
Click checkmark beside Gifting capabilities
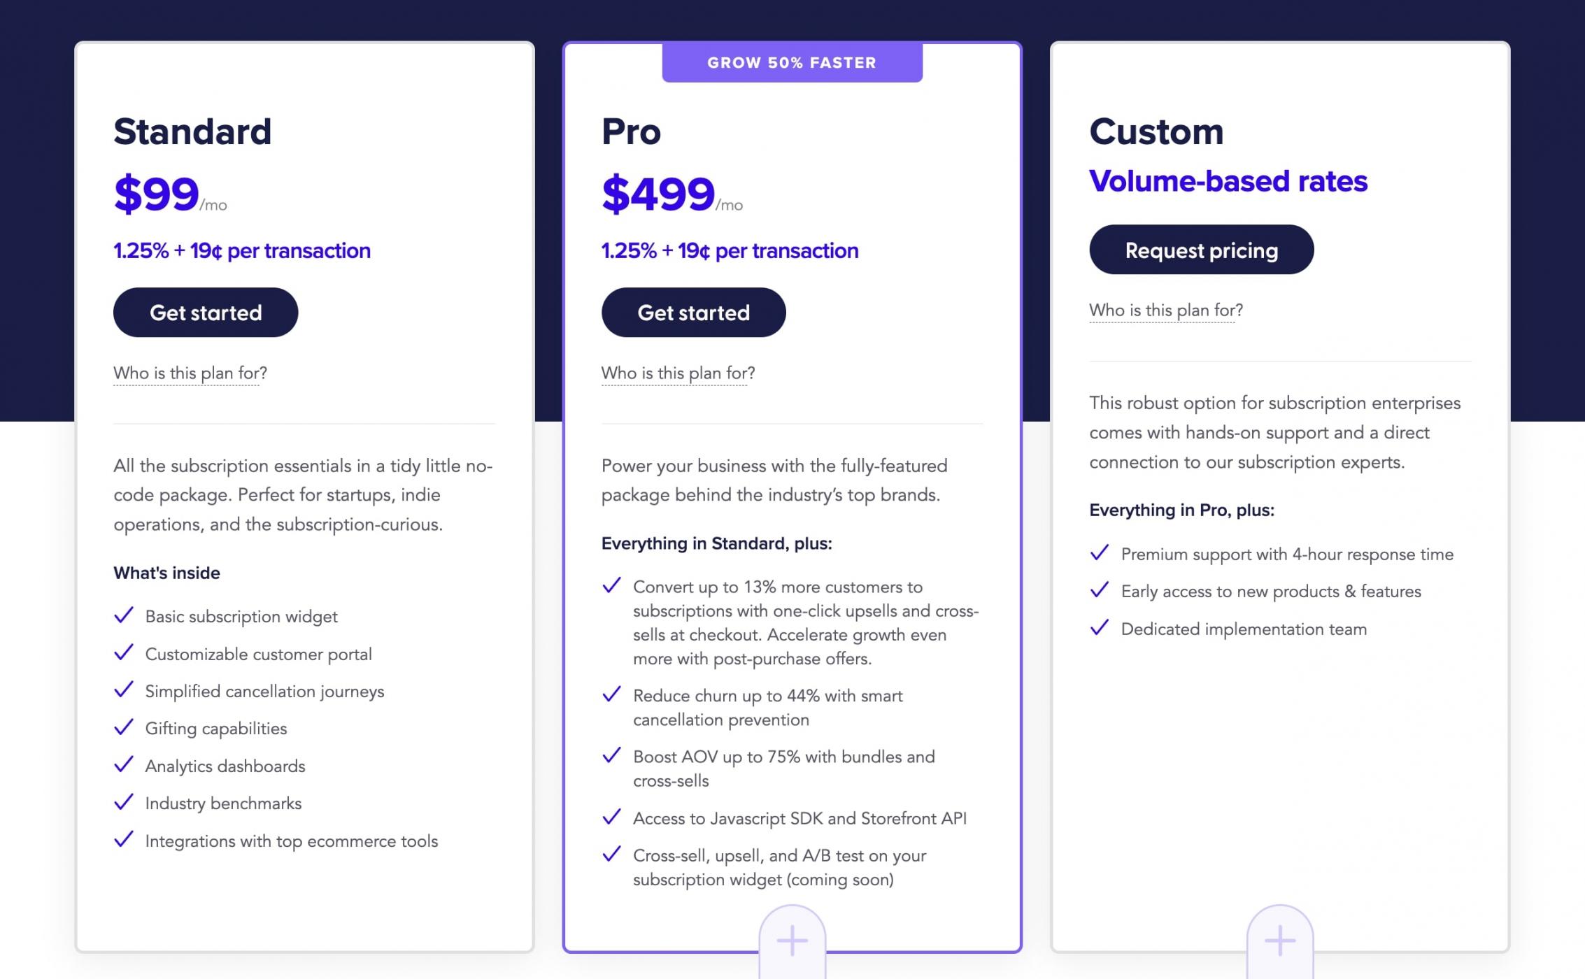tap(124, 727)
